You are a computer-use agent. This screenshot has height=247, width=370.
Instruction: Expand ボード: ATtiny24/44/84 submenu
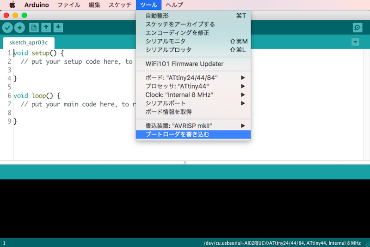(x=193, y=78)
